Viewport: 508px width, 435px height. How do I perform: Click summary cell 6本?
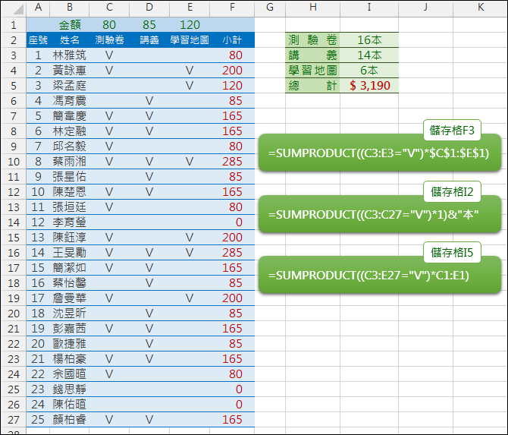369,71
